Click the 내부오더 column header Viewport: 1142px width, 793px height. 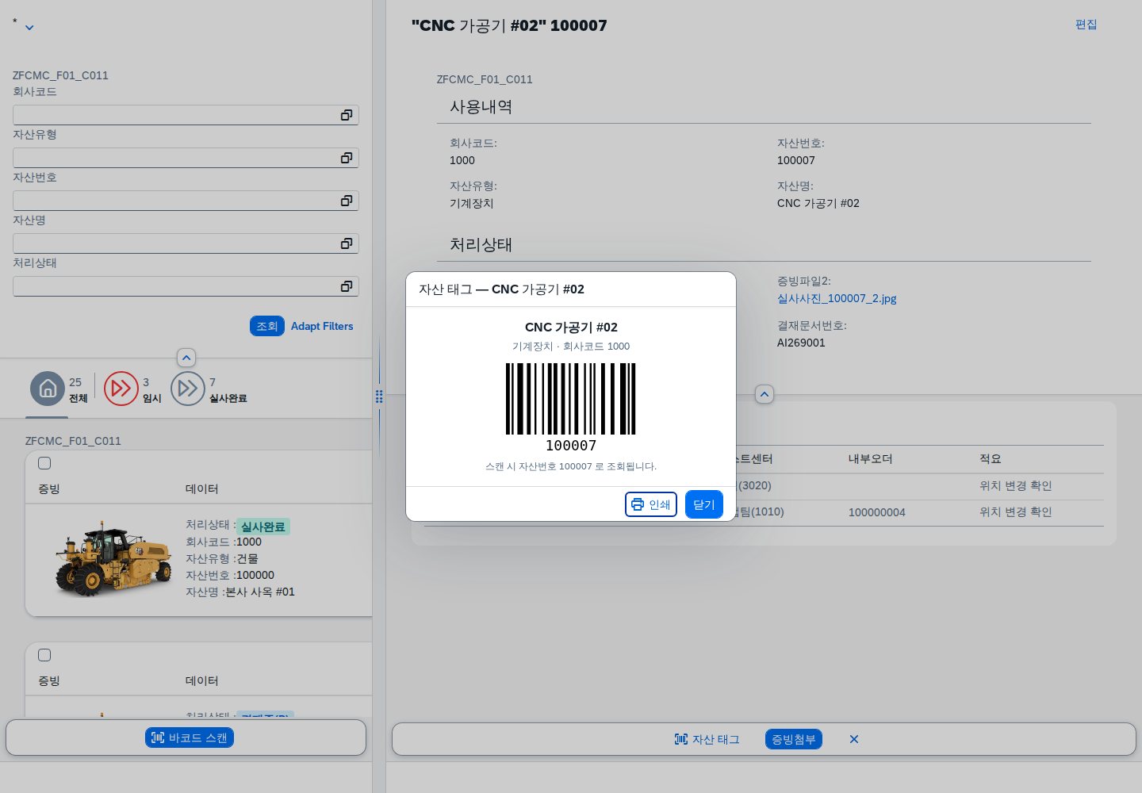[870, 458]
